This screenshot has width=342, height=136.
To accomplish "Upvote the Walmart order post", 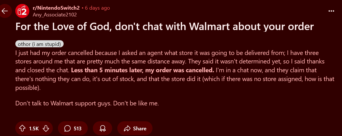I will point(22,129).
